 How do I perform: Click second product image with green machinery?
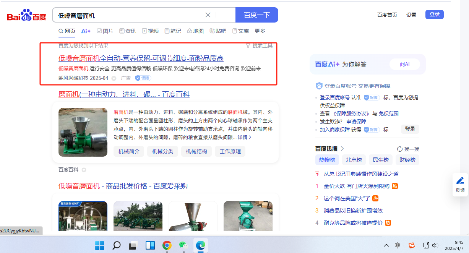coord(138,216)
